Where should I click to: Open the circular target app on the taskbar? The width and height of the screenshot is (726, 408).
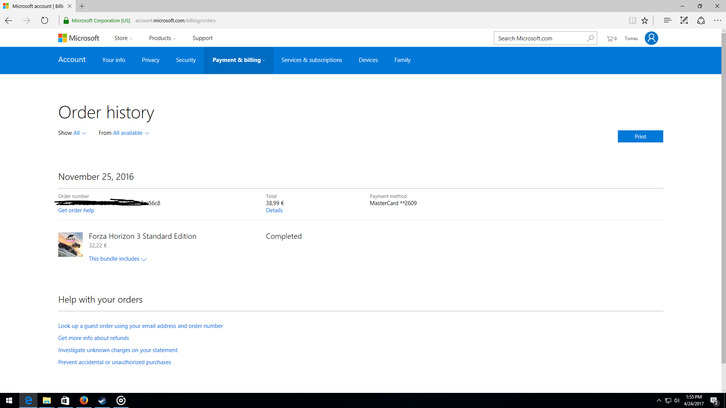[x=121, y=400]
